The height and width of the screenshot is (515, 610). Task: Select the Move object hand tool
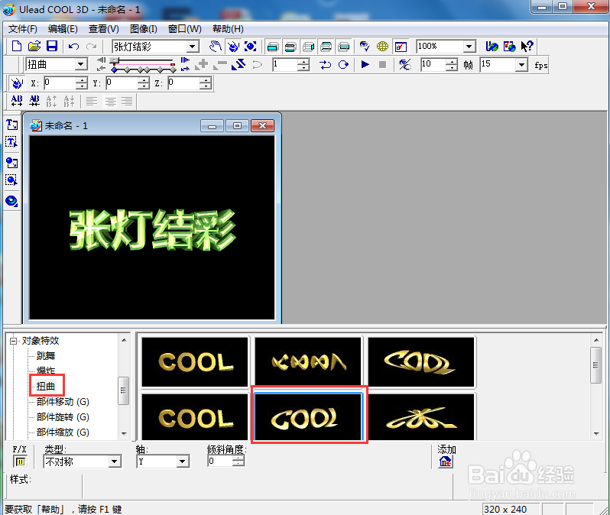point(215,47)
